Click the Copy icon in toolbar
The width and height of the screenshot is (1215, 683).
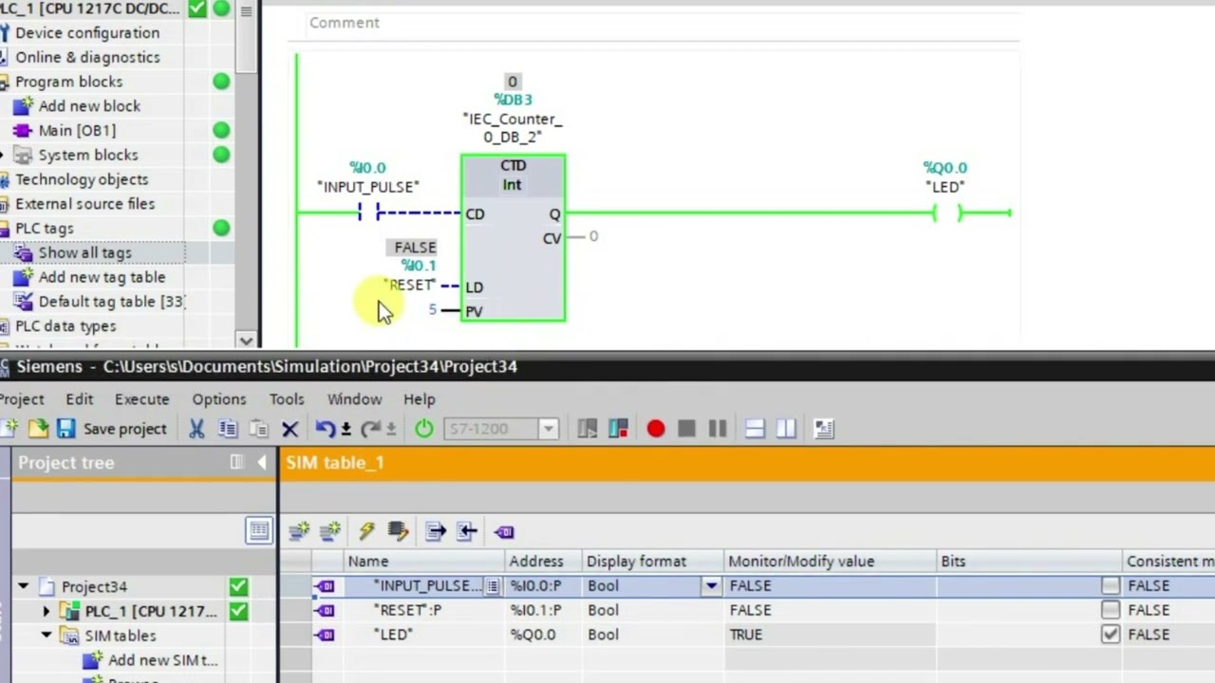coord(228,429)
